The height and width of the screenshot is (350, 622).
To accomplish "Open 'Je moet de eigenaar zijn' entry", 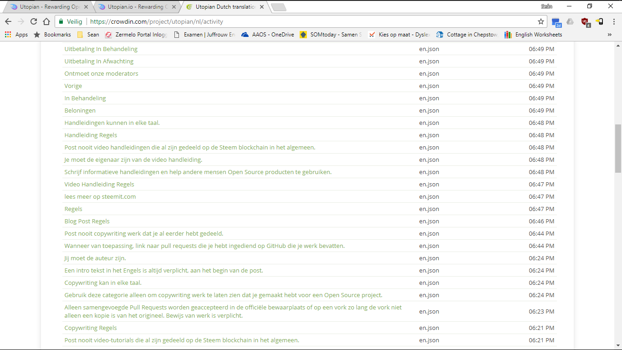I will pos(133,160).
